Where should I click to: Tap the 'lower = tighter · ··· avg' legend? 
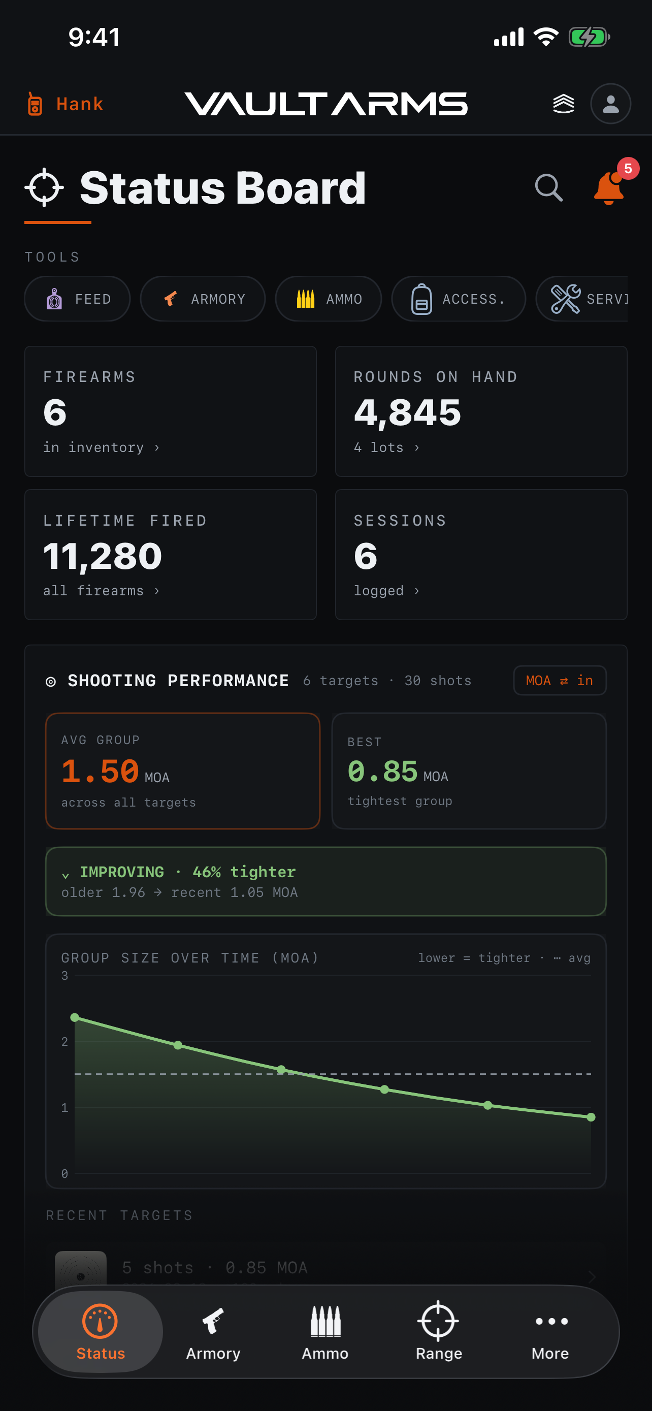[x=504, y=957]
